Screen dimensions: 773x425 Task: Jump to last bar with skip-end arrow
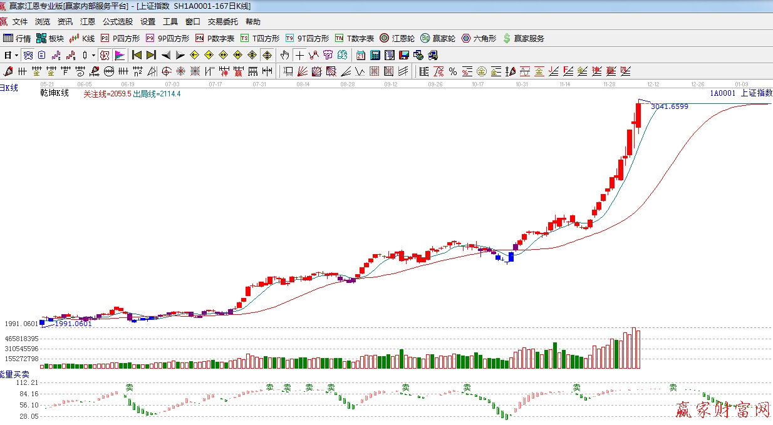click(x=151, y=55)
